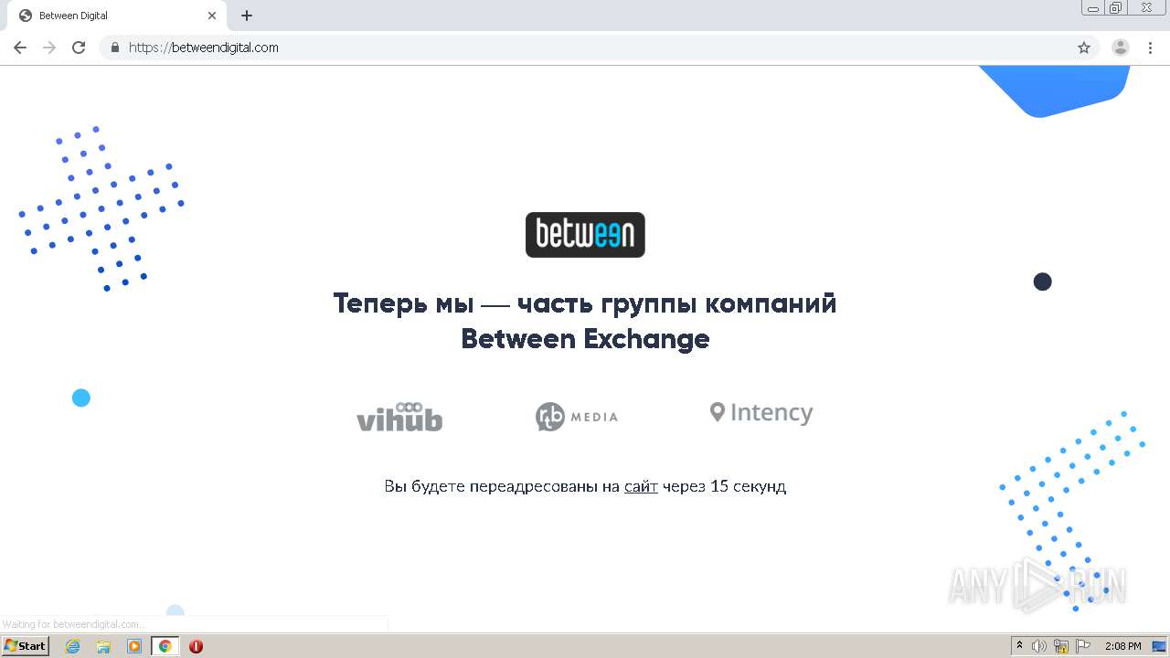
Task: Launch Internet Explorer from taskbar
Action: 73,646
